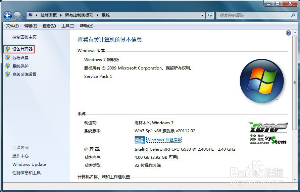Open recent pages dropdown beside Forward arrow

(x=24, y=16)
